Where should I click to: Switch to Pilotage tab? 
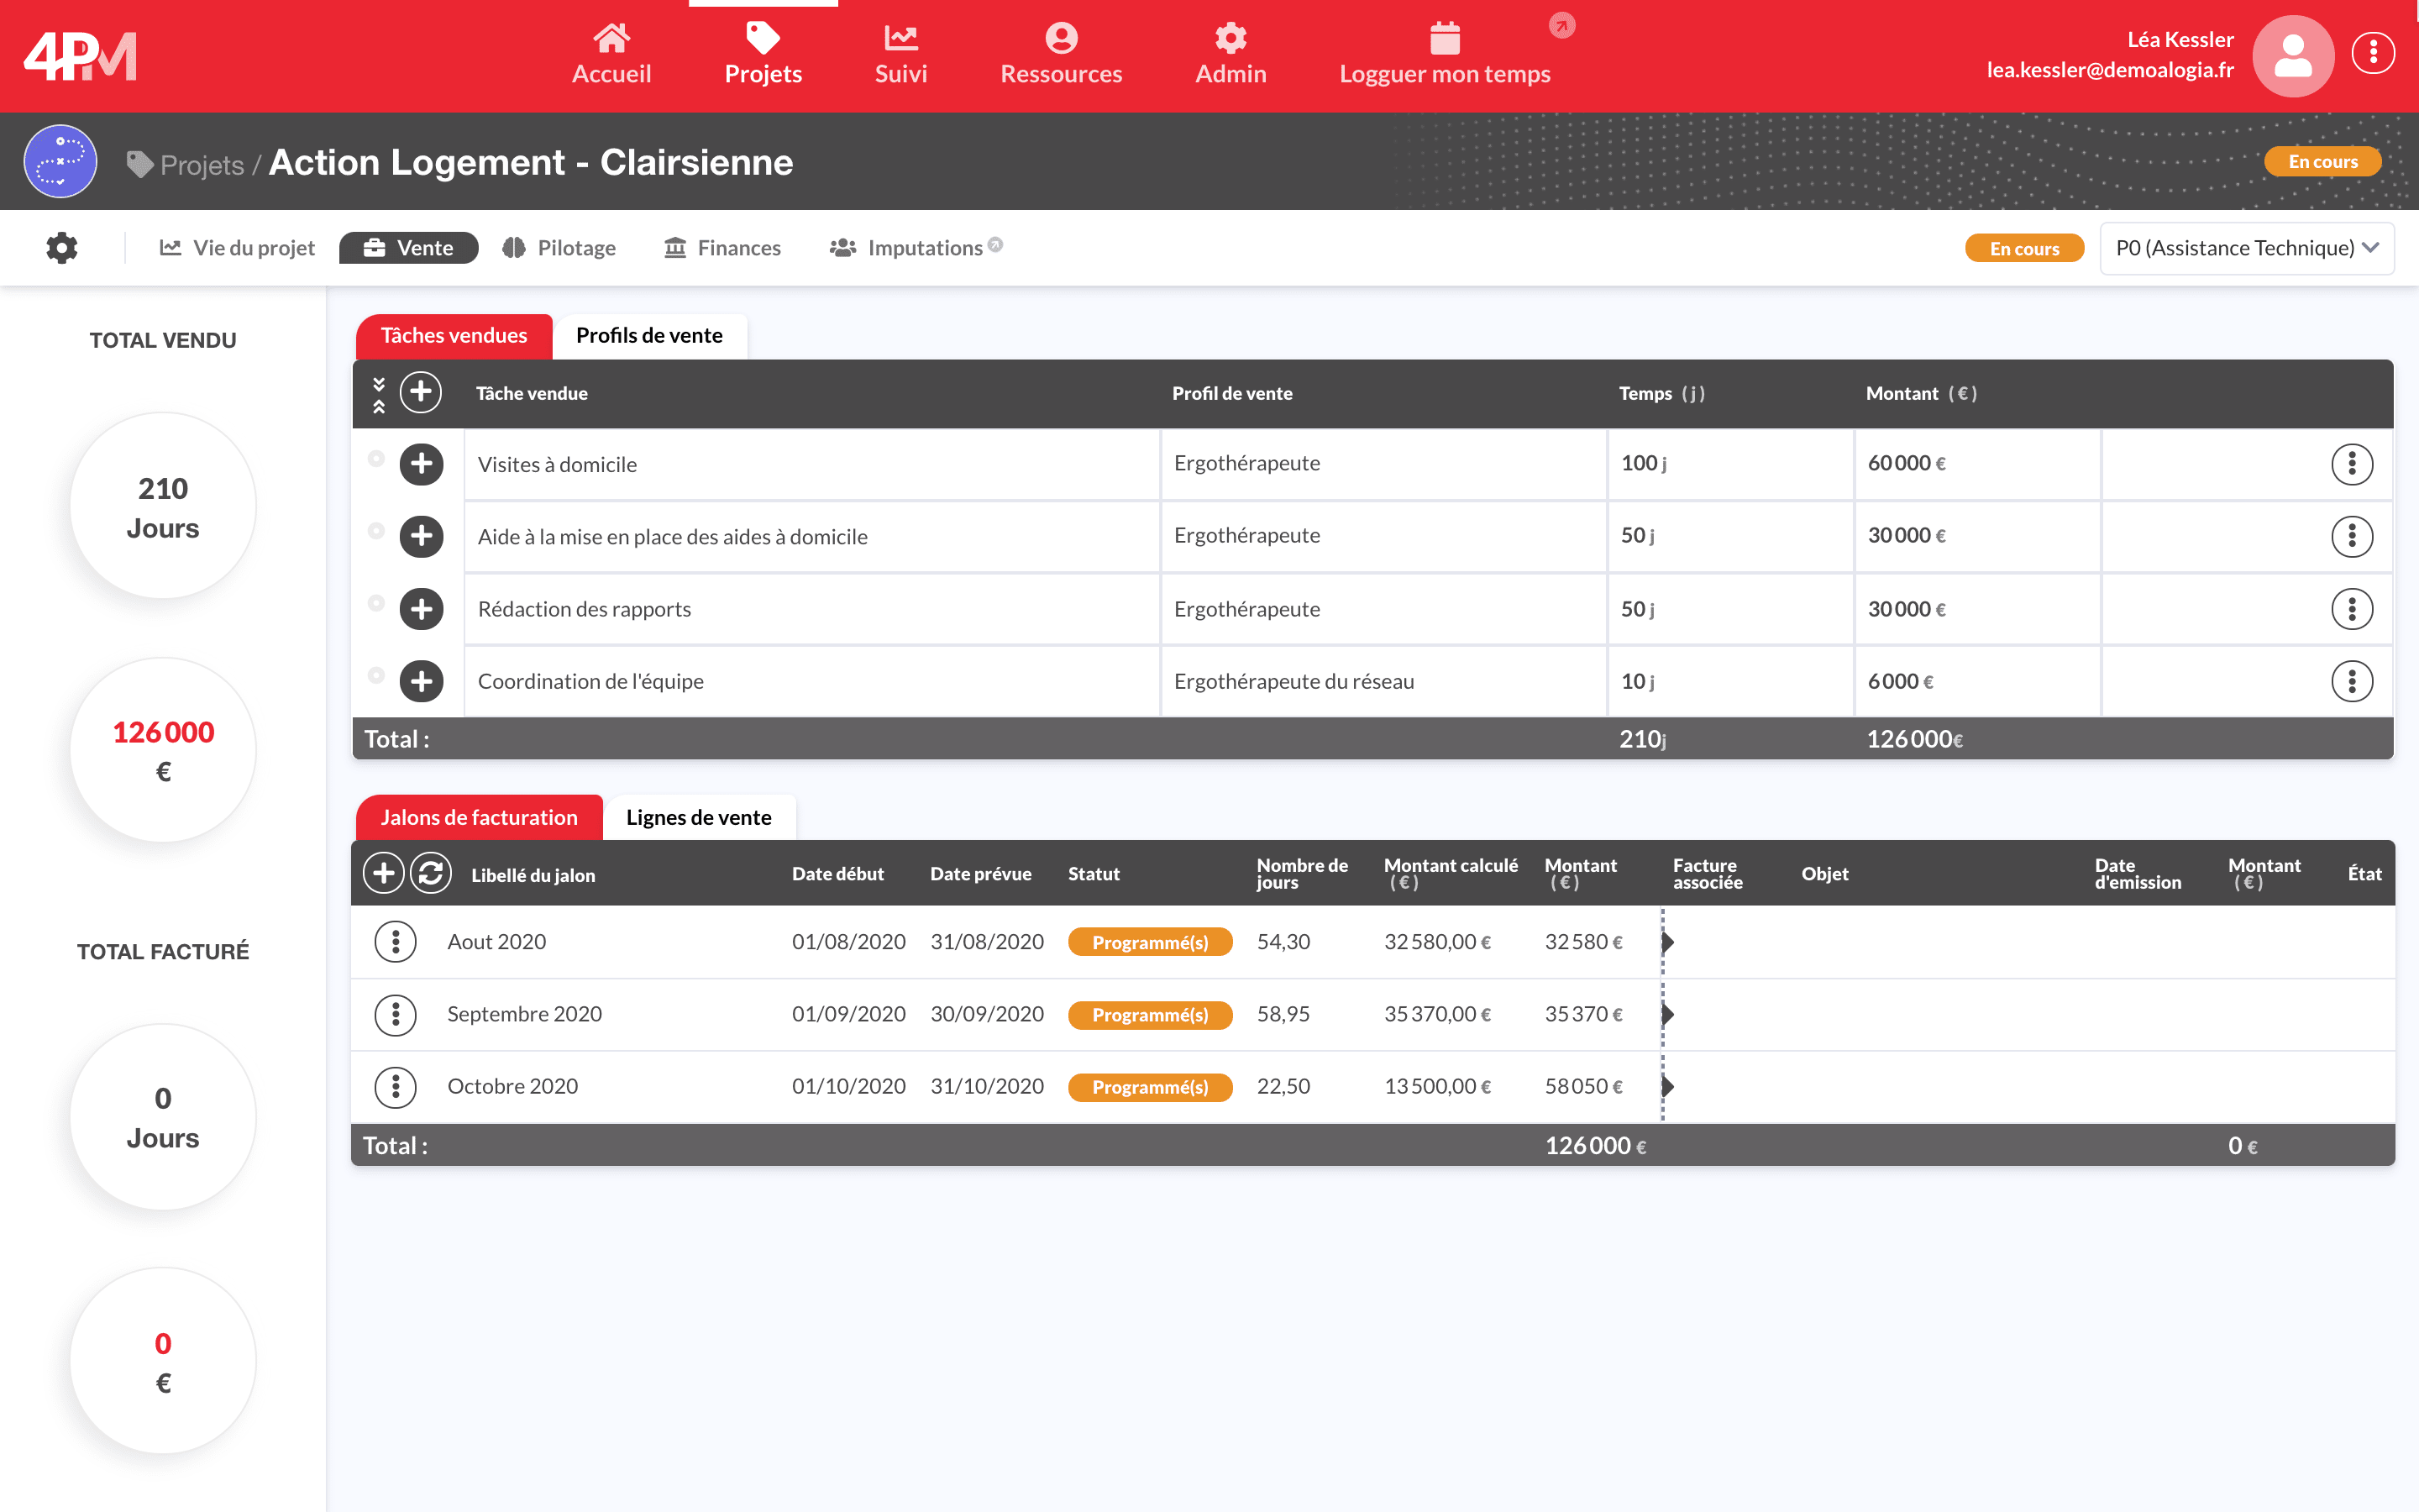(559, 248)
